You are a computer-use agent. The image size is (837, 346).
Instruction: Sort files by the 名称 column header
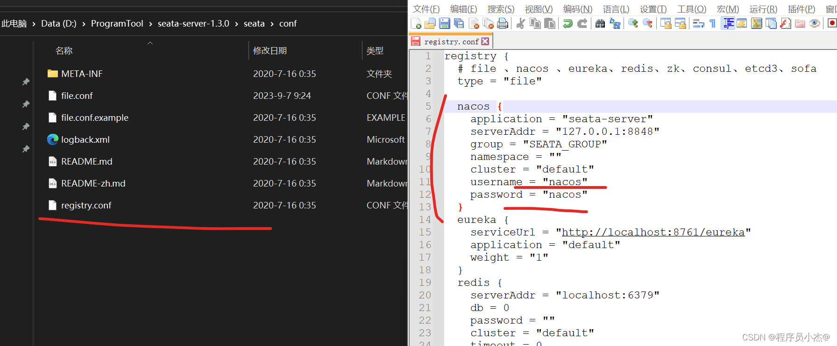pos(64,50)
